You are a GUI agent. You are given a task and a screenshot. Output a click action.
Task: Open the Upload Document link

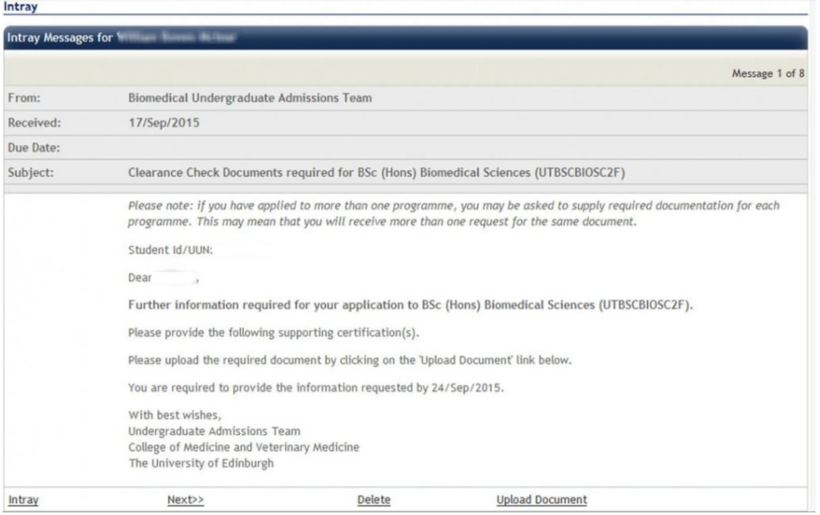[x=542, y=500]
